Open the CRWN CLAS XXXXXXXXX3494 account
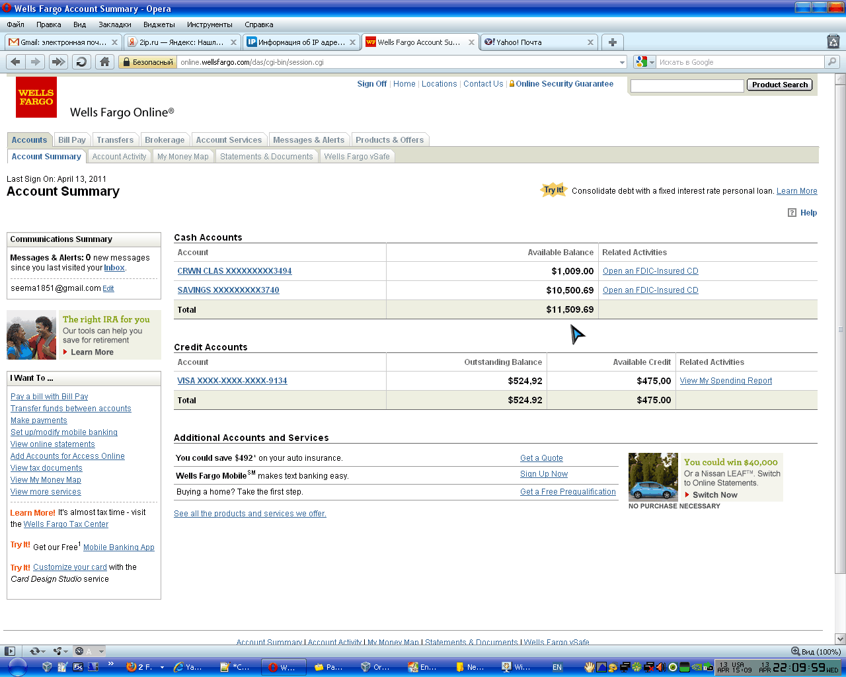846x677 pixels. (235, 271)
